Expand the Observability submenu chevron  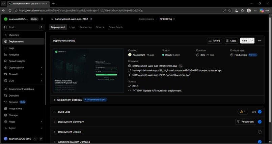[x=41, y=68]
